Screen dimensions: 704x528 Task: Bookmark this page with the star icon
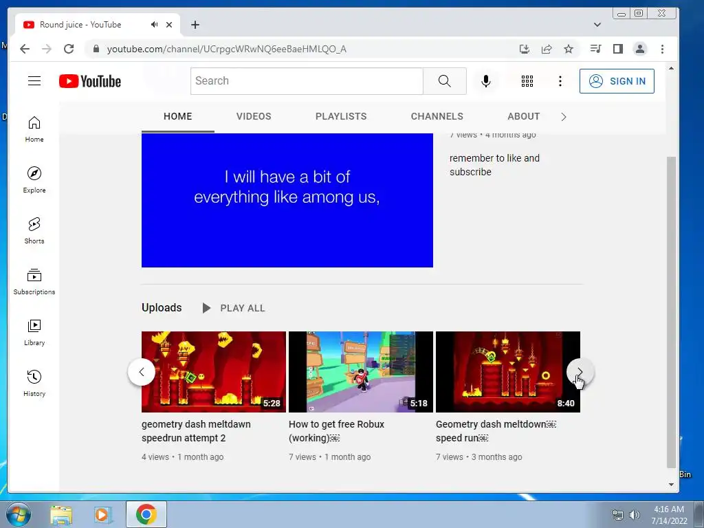pyautogui.click(x=569, y=49)
